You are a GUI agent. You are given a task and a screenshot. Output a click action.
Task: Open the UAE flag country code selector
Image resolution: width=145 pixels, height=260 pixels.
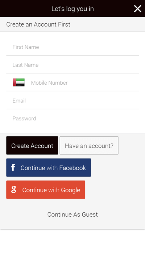(x=19, y=83)
